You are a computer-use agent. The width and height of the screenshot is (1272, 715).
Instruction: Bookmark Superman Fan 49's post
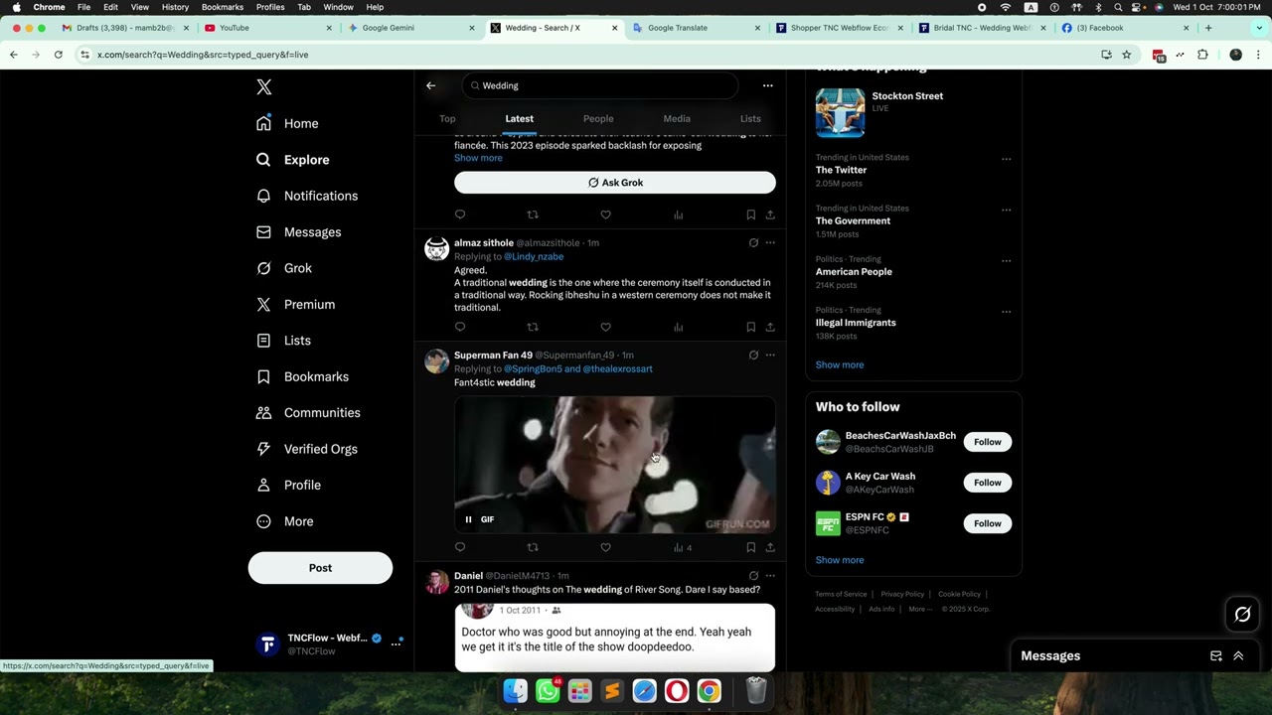click(x=750, y=547)
